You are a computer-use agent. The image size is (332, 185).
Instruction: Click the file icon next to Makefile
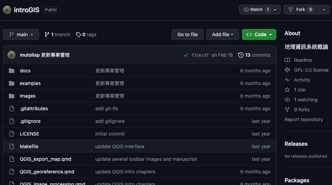click(12, 146)
